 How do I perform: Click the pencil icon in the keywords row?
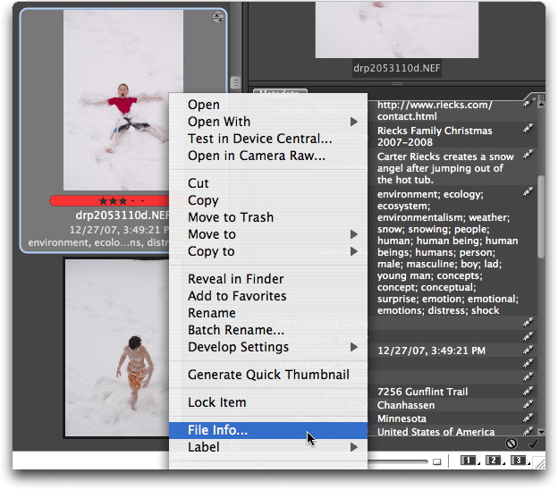(528, 192)
